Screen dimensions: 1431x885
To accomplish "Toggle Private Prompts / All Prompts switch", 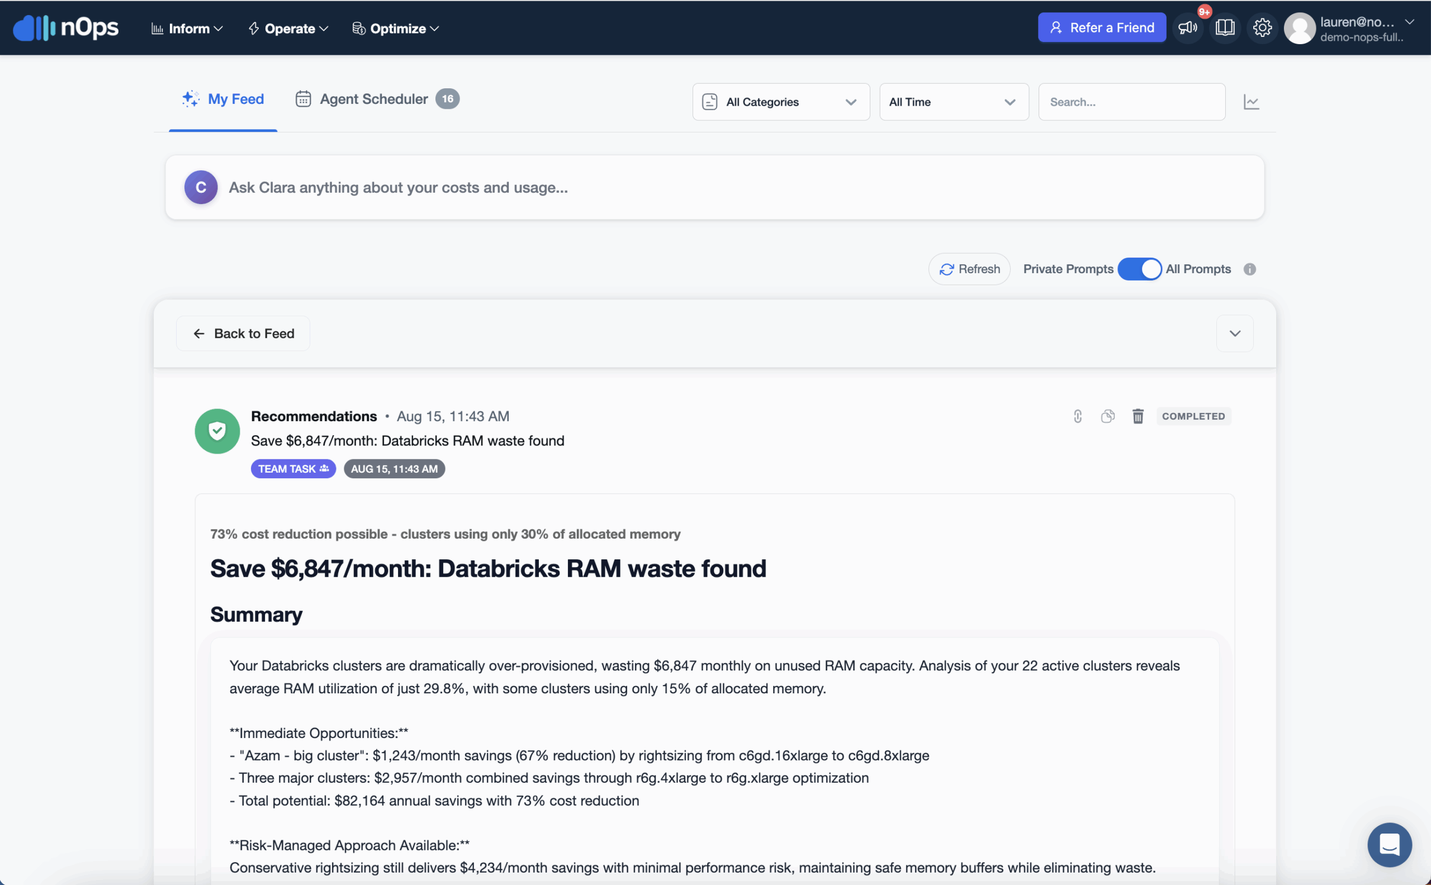I will point(1139,269).
